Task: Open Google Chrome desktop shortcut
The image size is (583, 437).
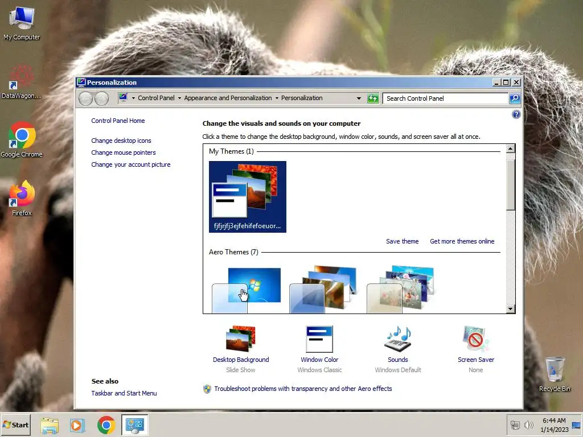Action: tap(22, 140)
